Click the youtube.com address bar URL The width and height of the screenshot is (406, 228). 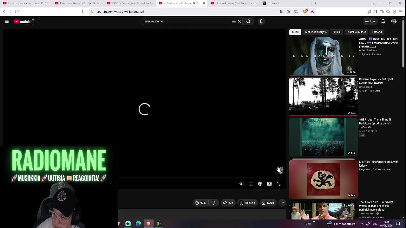[x=121, y=12]
